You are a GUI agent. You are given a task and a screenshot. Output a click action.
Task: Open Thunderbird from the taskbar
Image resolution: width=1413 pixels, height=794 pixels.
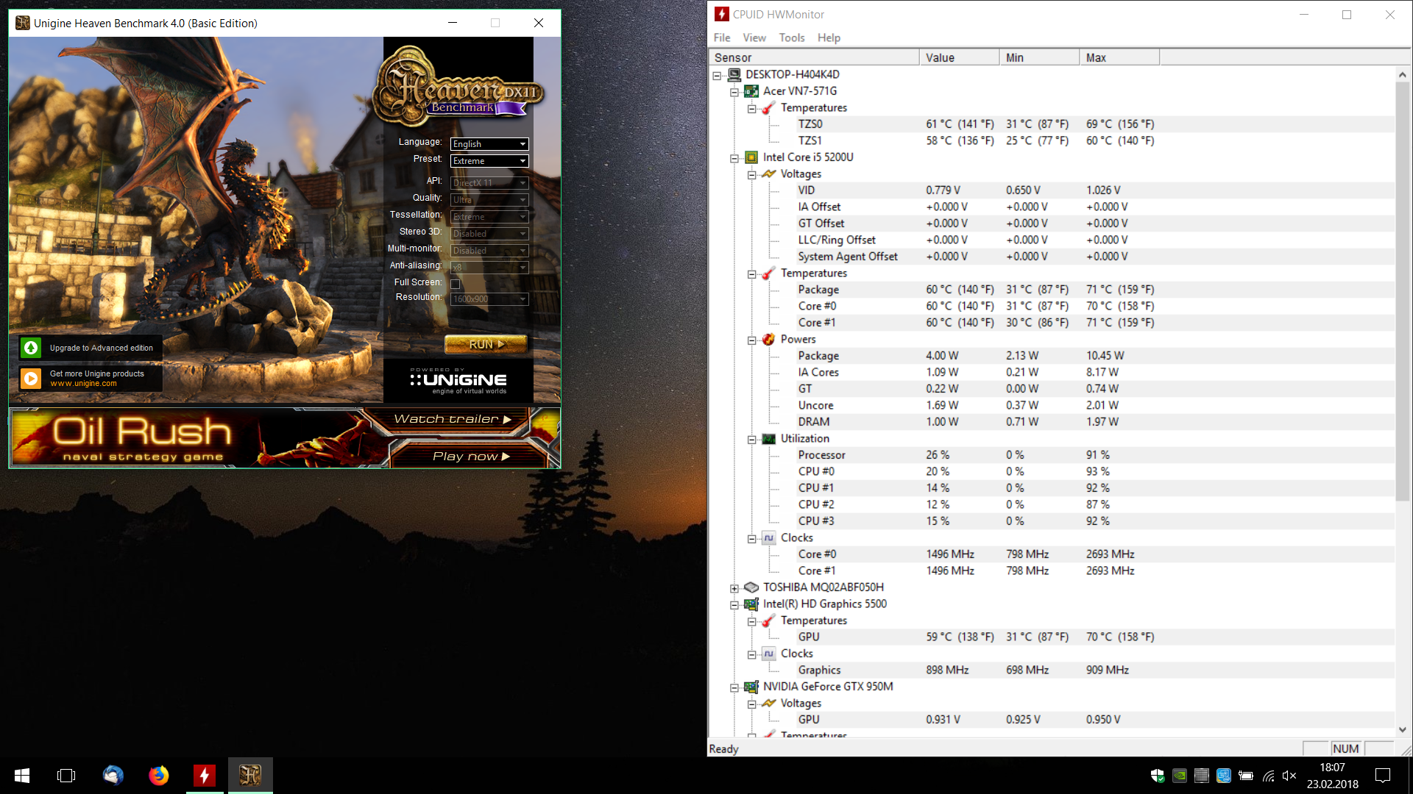click(x=113, y=776)
